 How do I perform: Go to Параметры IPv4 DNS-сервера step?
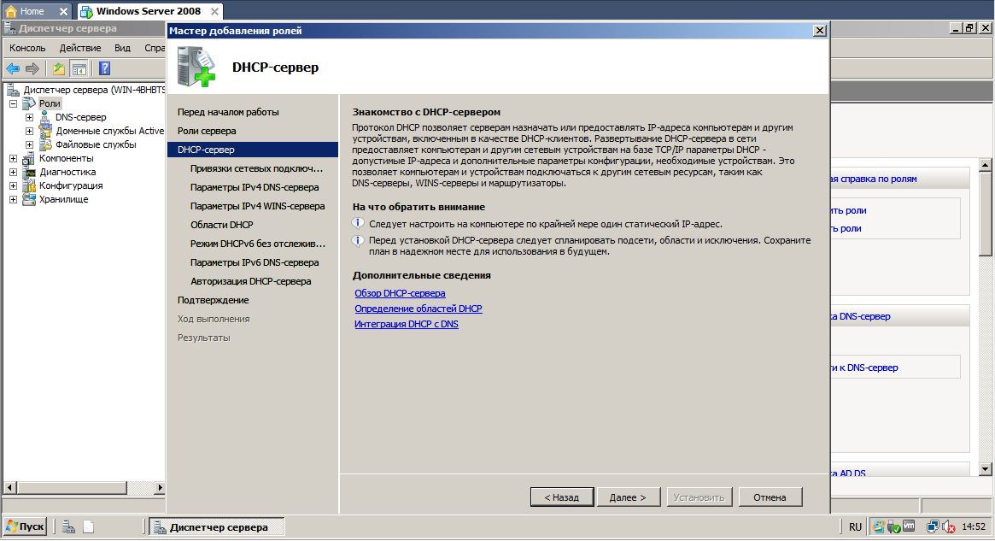[255, 187]
